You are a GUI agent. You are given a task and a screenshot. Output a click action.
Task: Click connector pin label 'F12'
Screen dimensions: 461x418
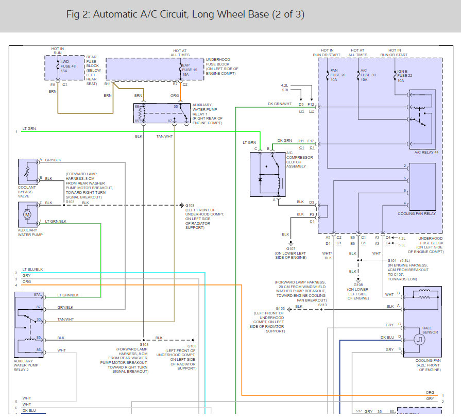311,105
